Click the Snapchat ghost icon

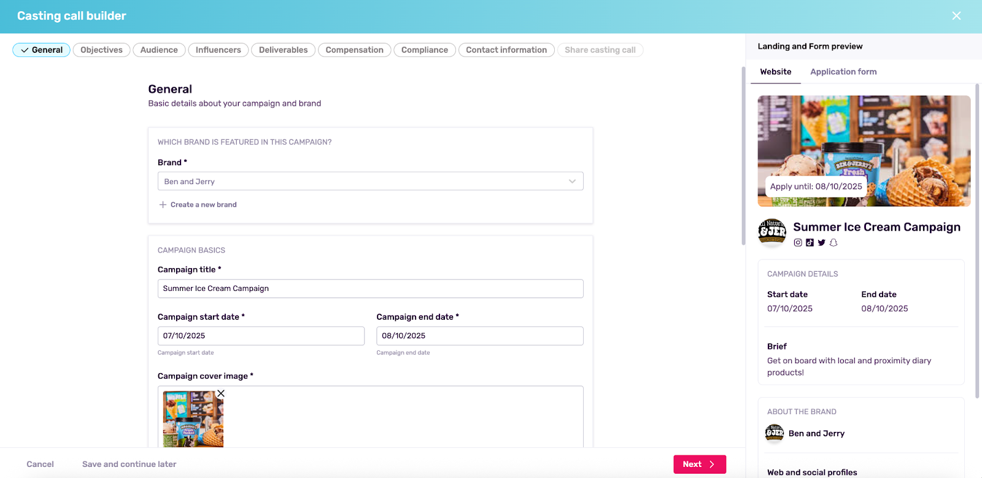click(833, 242)
